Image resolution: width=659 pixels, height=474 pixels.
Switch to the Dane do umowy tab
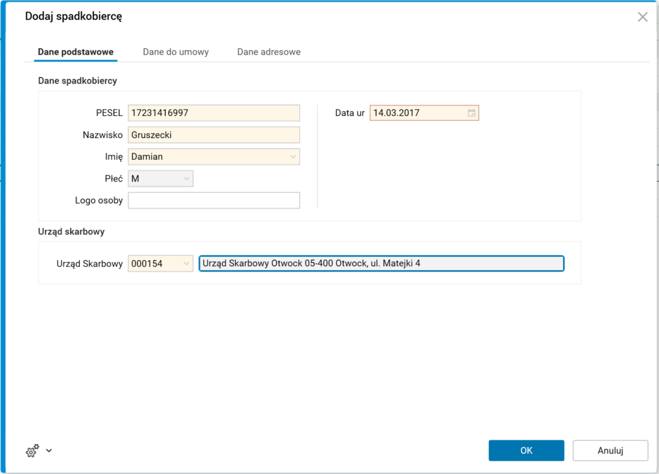pyautogui.click(x=176, y=52)
